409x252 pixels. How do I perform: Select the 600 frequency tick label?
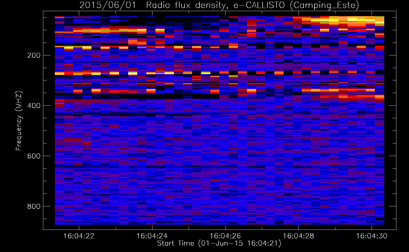click(34, 156)
